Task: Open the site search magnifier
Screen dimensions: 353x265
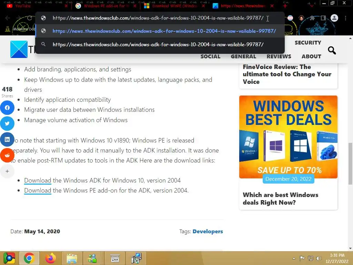Action: click(x=332, y=50)
